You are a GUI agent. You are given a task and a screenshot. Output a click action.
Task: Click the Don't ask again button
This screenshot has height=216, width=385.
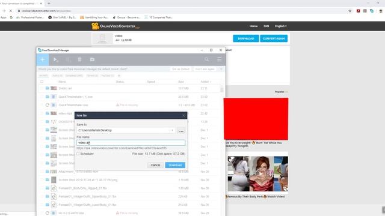click(205, 69)
